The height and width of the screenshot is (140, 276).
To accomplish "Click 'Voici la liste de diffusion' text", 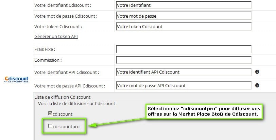I will coord(76,103).
